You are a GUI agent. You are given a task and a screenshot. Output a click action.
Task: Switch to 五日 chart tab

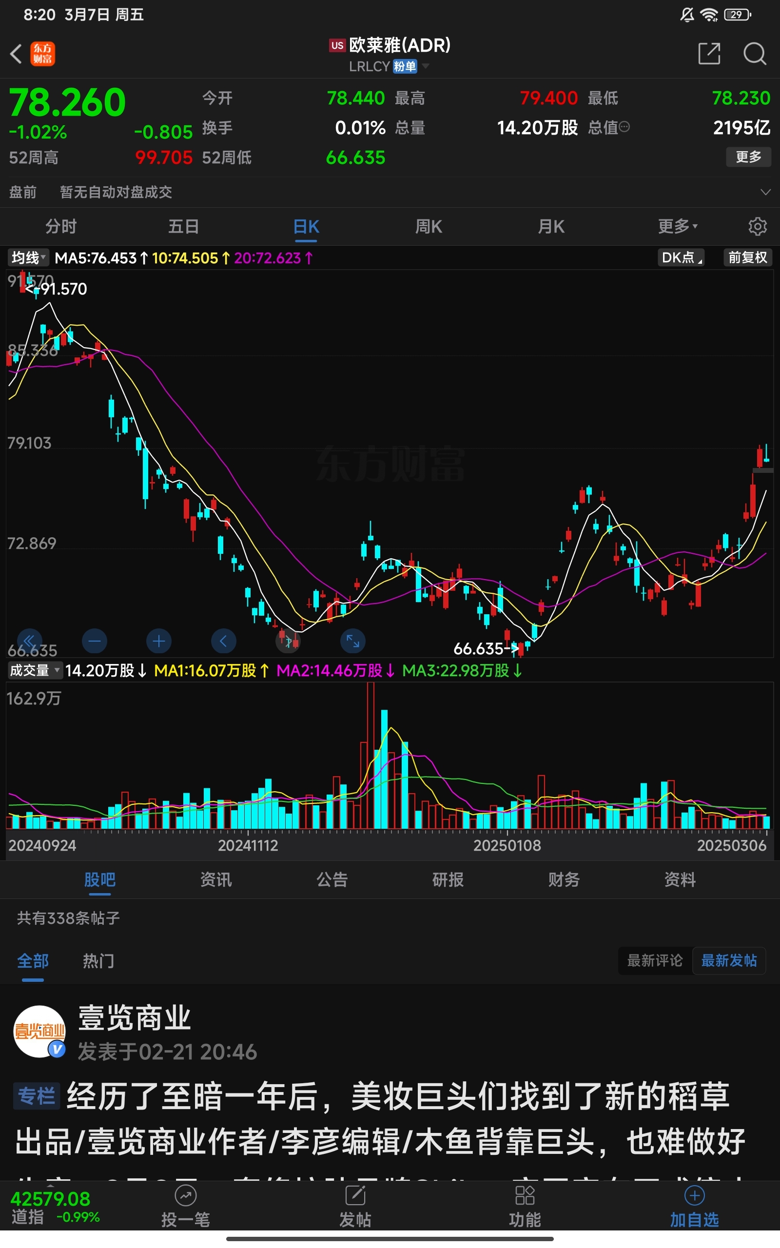click(184, 226)
